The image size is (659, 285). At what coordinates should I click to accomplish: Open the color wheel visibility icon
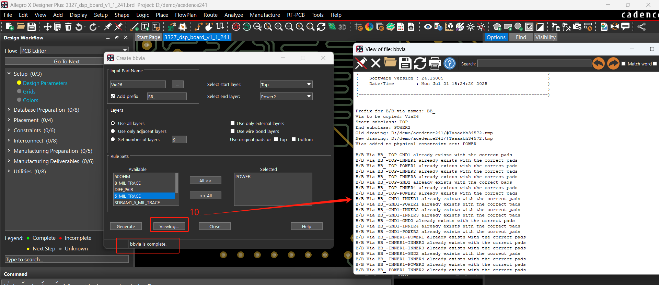coord(369,27)
